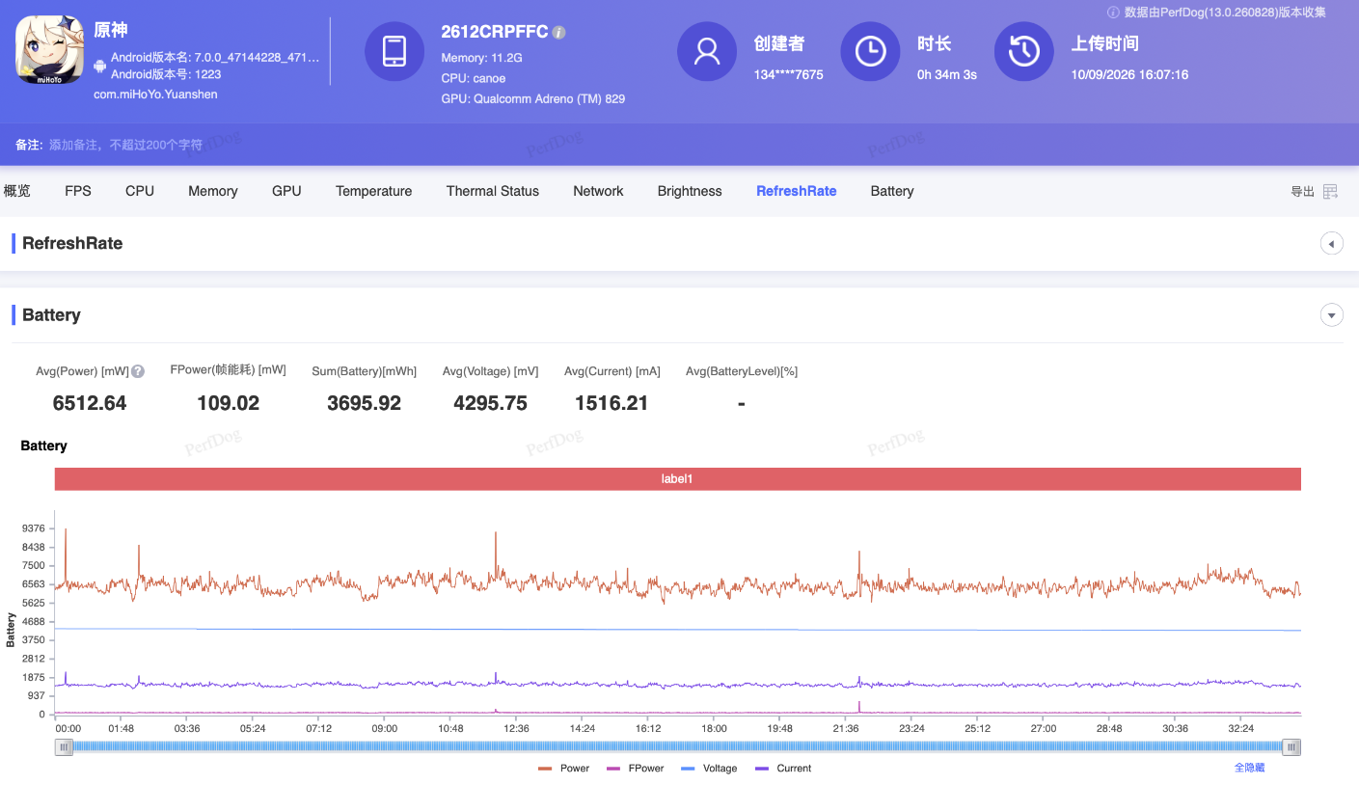Click the device name 2612CRPFFC

495,32
